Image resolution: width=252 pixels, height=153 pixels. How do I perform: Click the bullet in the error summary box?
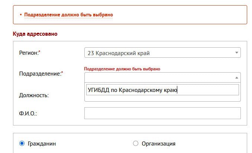20,15
